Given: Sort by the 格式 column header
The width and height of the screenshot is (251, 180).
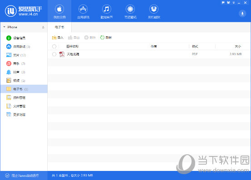Looking at the screenshot, I should pos(195,47).
